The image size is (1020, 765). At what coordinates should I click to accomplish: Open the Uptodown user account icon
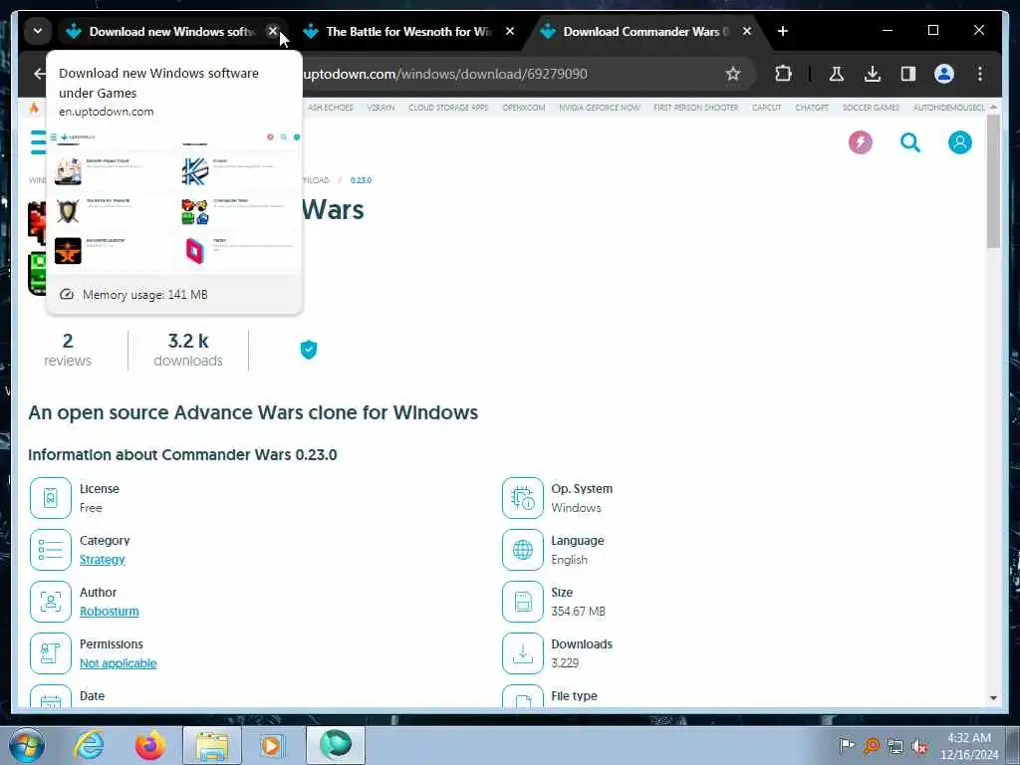click(x=959, y=141)
